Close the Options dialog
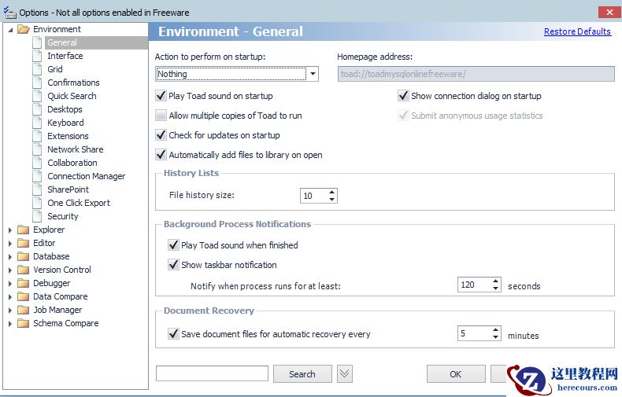Viewport: 622px width, 397px height. tap(609, 13)
